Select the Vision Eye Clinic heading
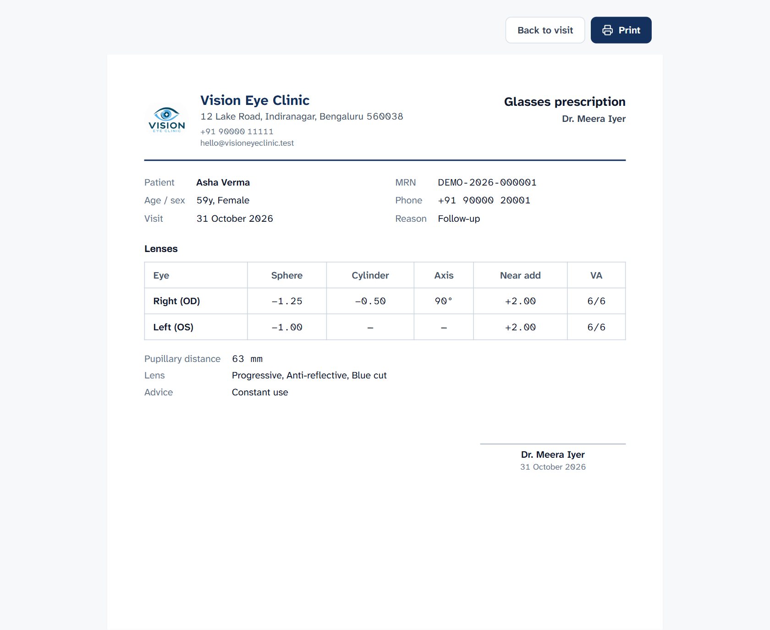 tap(255, 100)
